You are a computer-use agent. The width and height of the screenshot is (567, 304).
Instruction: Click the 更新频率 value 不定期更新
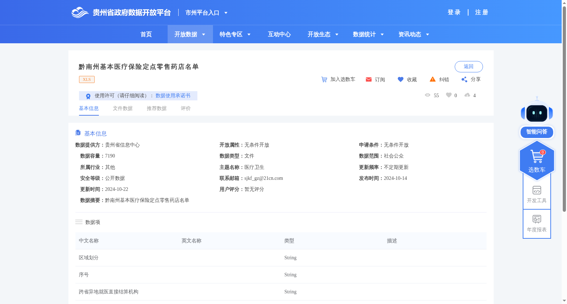point(396,167)
